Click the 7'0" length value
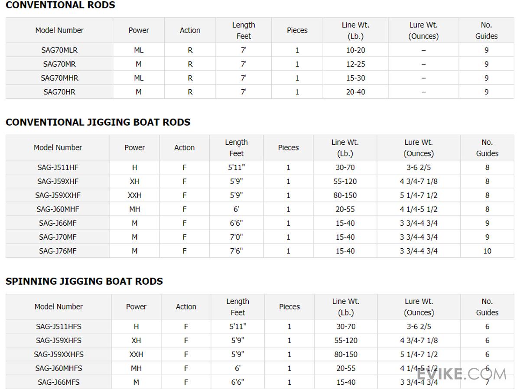The width and height of the screenshot is (520, 390). point(236,237)
